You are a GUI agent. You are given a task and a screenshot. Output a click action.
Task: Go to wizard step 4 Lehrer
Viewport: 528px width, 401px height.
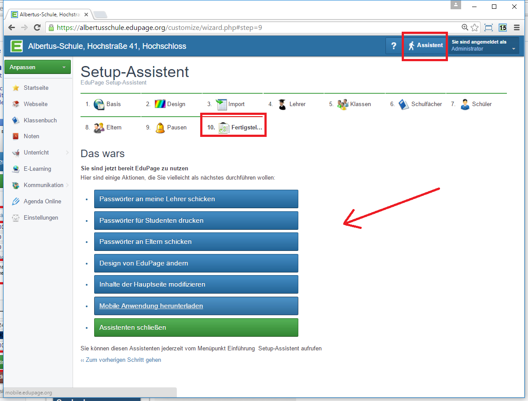[x=293, y=104]
